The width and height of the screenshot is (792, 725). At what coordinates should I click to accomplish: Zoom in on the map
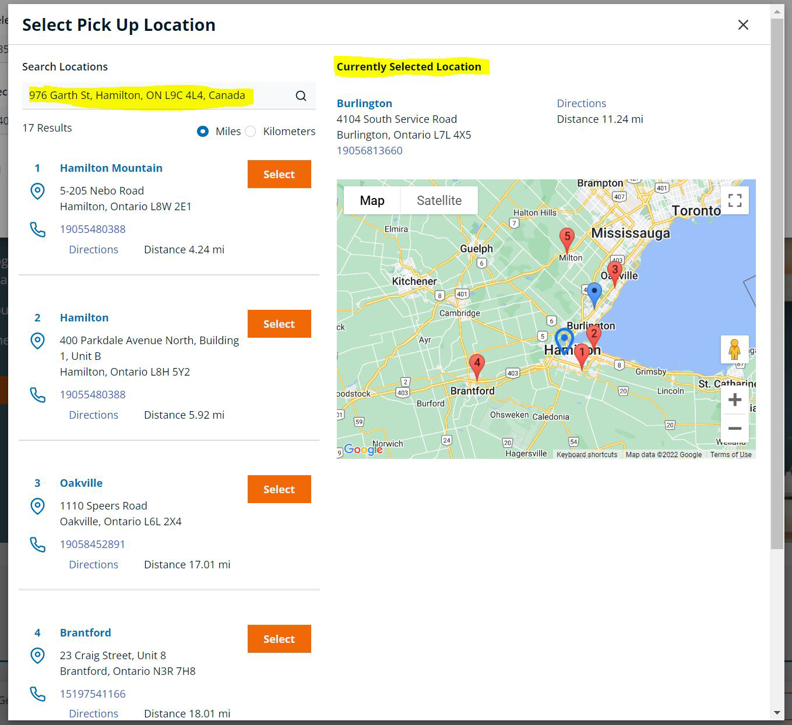click(735, 399)
